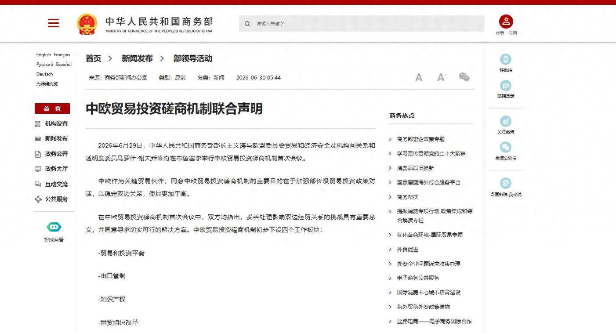Open hot topic 优化营商环境-国际贸易专题
Viewport: 616px width, 333px height.
(x=430, y=235)
